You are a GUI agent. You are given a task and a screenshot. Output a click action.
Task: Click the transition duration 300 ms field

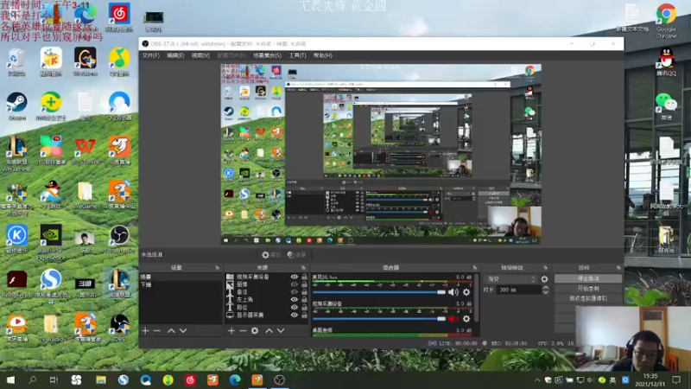[x=519, y=290]
